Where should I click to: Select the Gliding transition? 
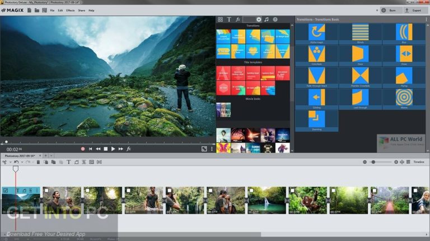pyautogui.click(x=316, y=99)
